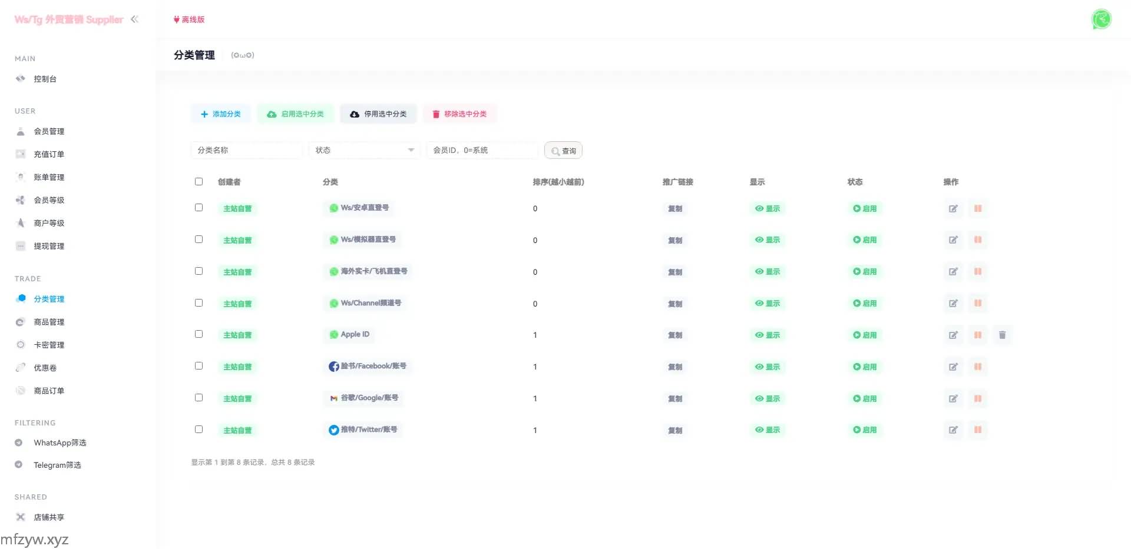Toggle 显示 visibility for 海外实卡/飞机直登号
This screenshot has width=1131, height=549.
pyautogui.click(x=768, y=271)
